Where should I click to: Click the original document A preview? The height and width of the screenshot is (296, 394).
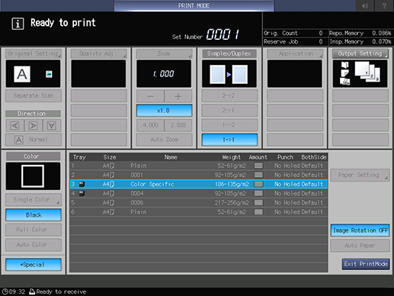22,74
